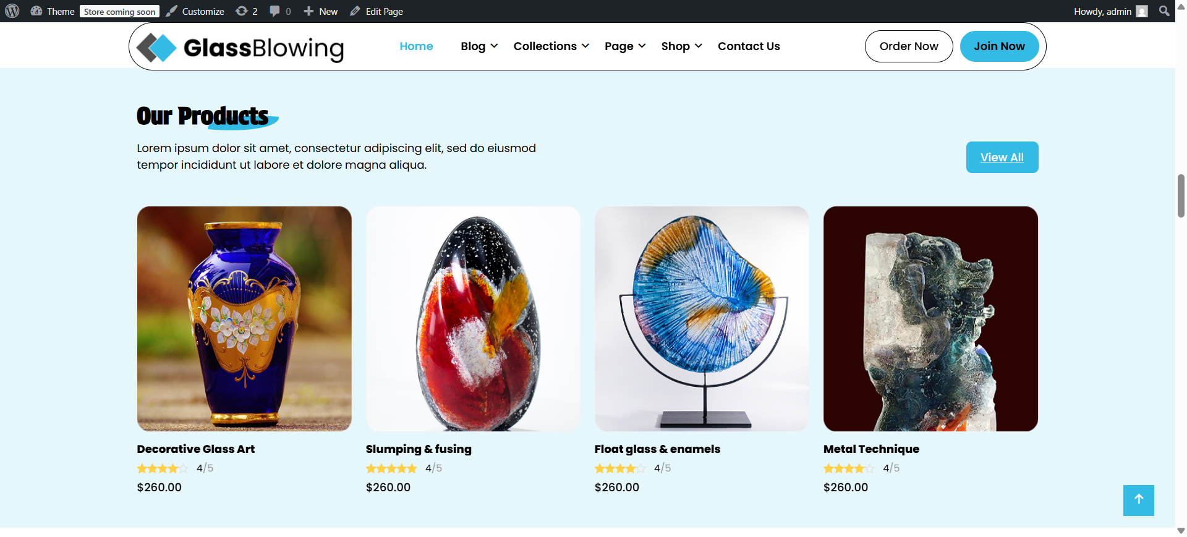Click the admin bar search magnifier
The image size is (1187, 537).
1164,11
